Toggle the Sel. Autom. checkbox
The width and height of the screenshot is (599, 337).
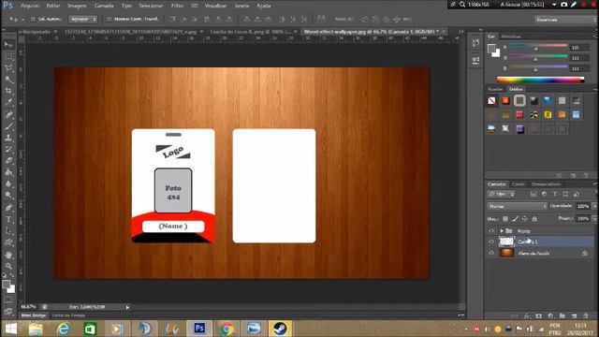33,19
